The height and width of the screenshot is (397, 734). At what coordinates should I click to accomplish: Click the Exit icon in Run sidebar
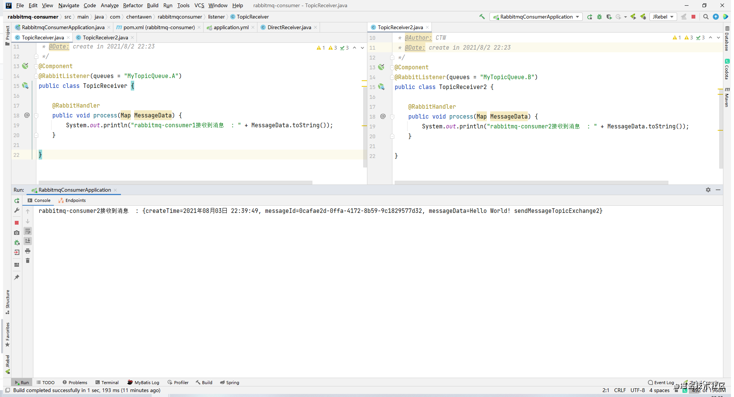(17, 252)
